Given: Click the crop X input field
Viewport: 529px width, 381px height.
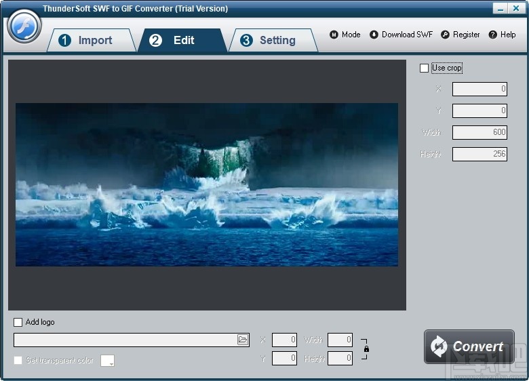Looking at the screenshot, I should [479, 89].
